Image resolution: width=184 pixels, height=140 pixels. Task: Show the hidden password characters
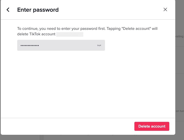[99, 46]
